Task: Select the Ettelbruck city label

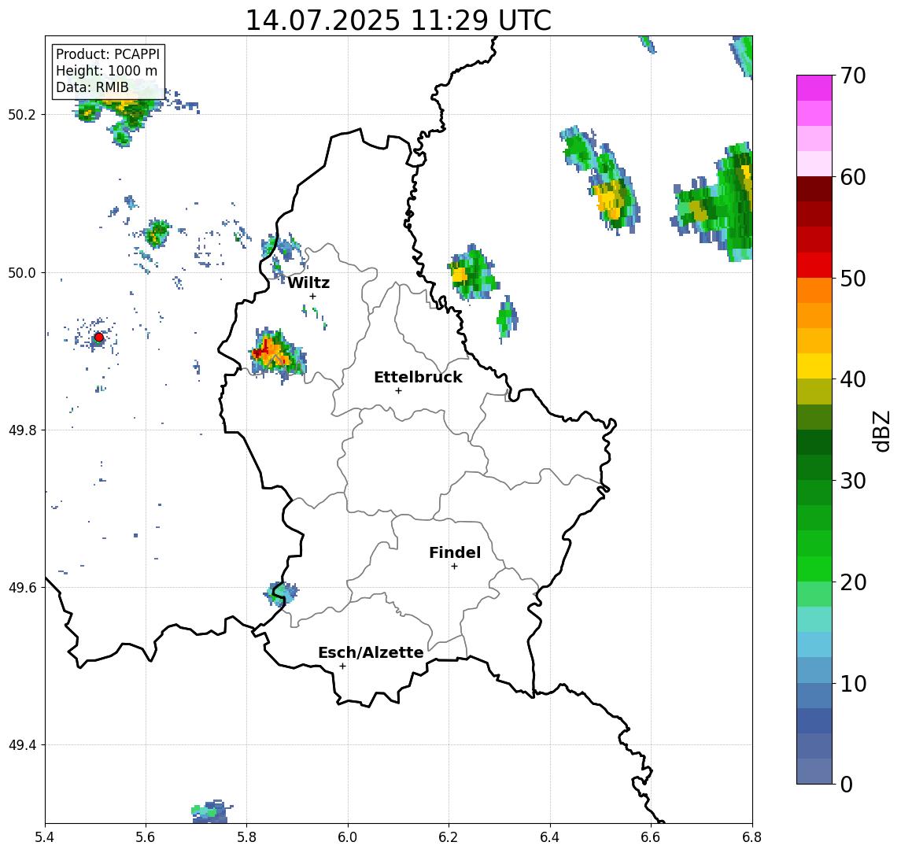Action: point(418,377)
